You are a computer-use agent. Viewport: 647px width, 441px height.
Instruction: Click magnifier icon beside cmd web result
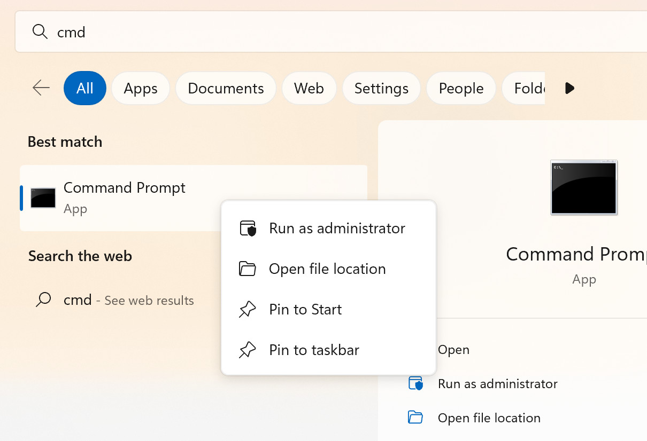point(43,300)
